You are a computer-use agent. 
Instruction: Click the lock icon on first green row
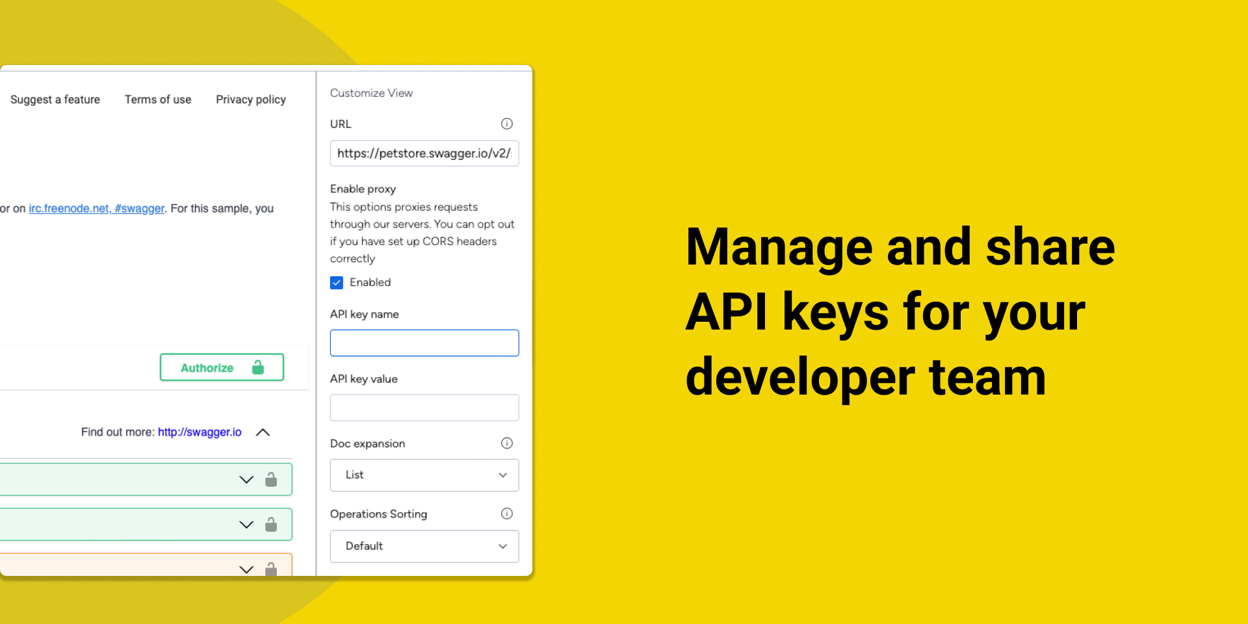[271, 480]
